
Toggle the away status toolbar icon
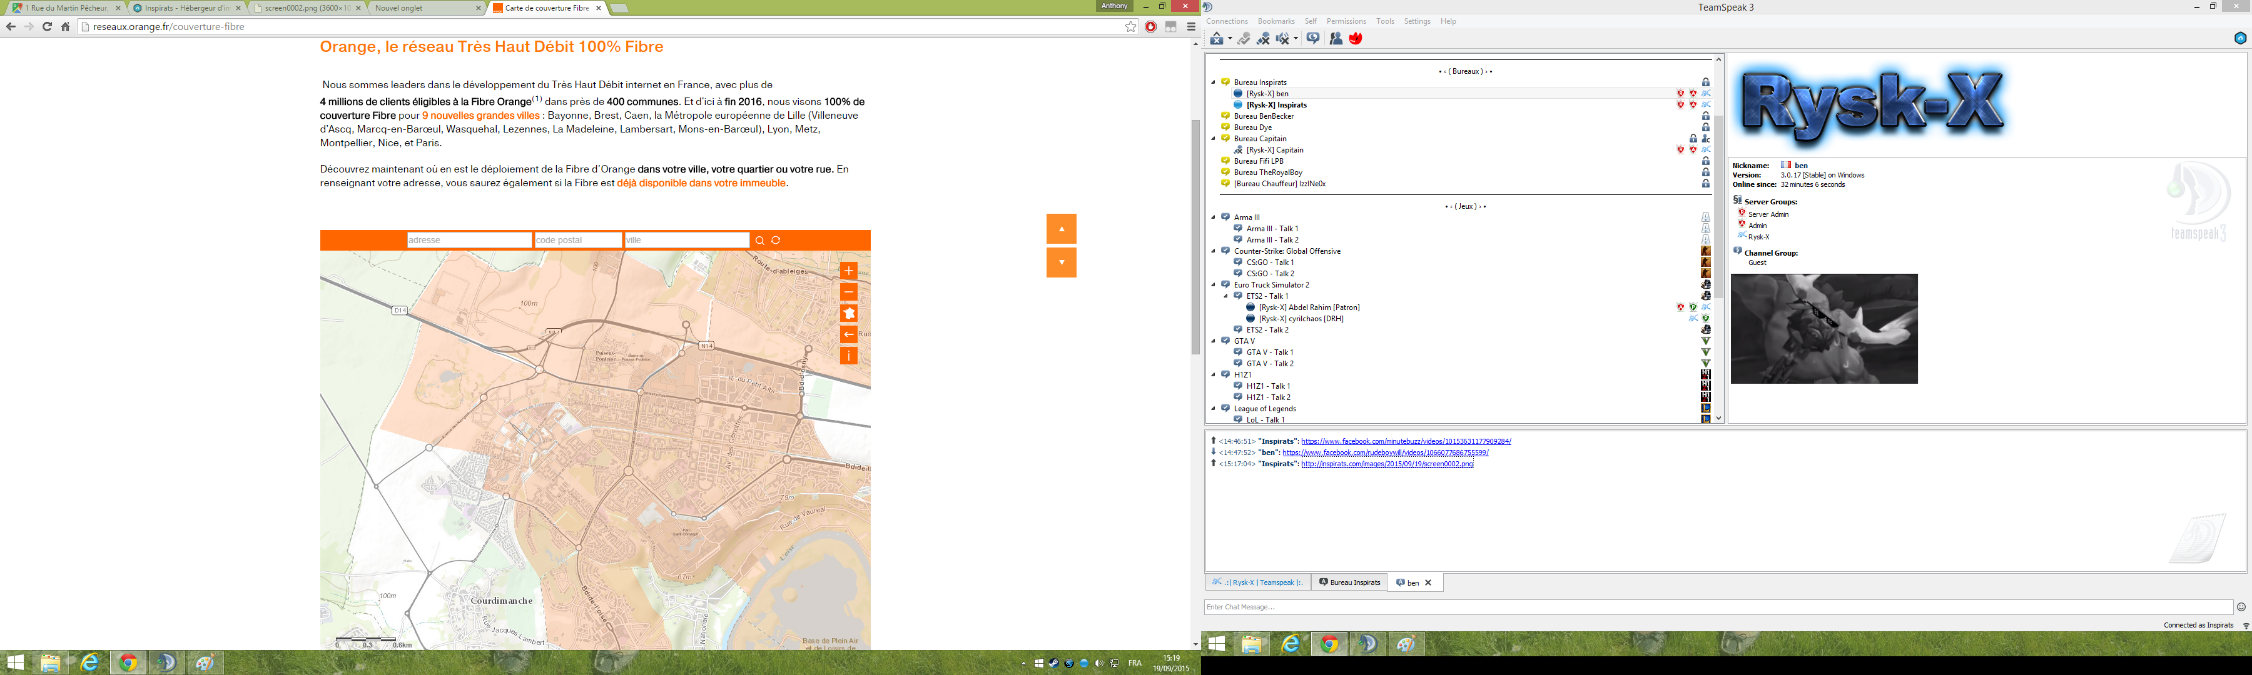point(1244,38)
